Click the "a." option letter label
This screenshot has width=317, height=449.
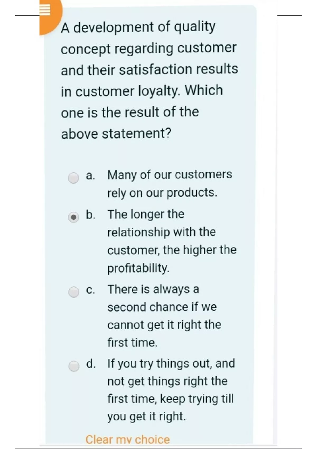pyautogui.click(x=90, y=175)
